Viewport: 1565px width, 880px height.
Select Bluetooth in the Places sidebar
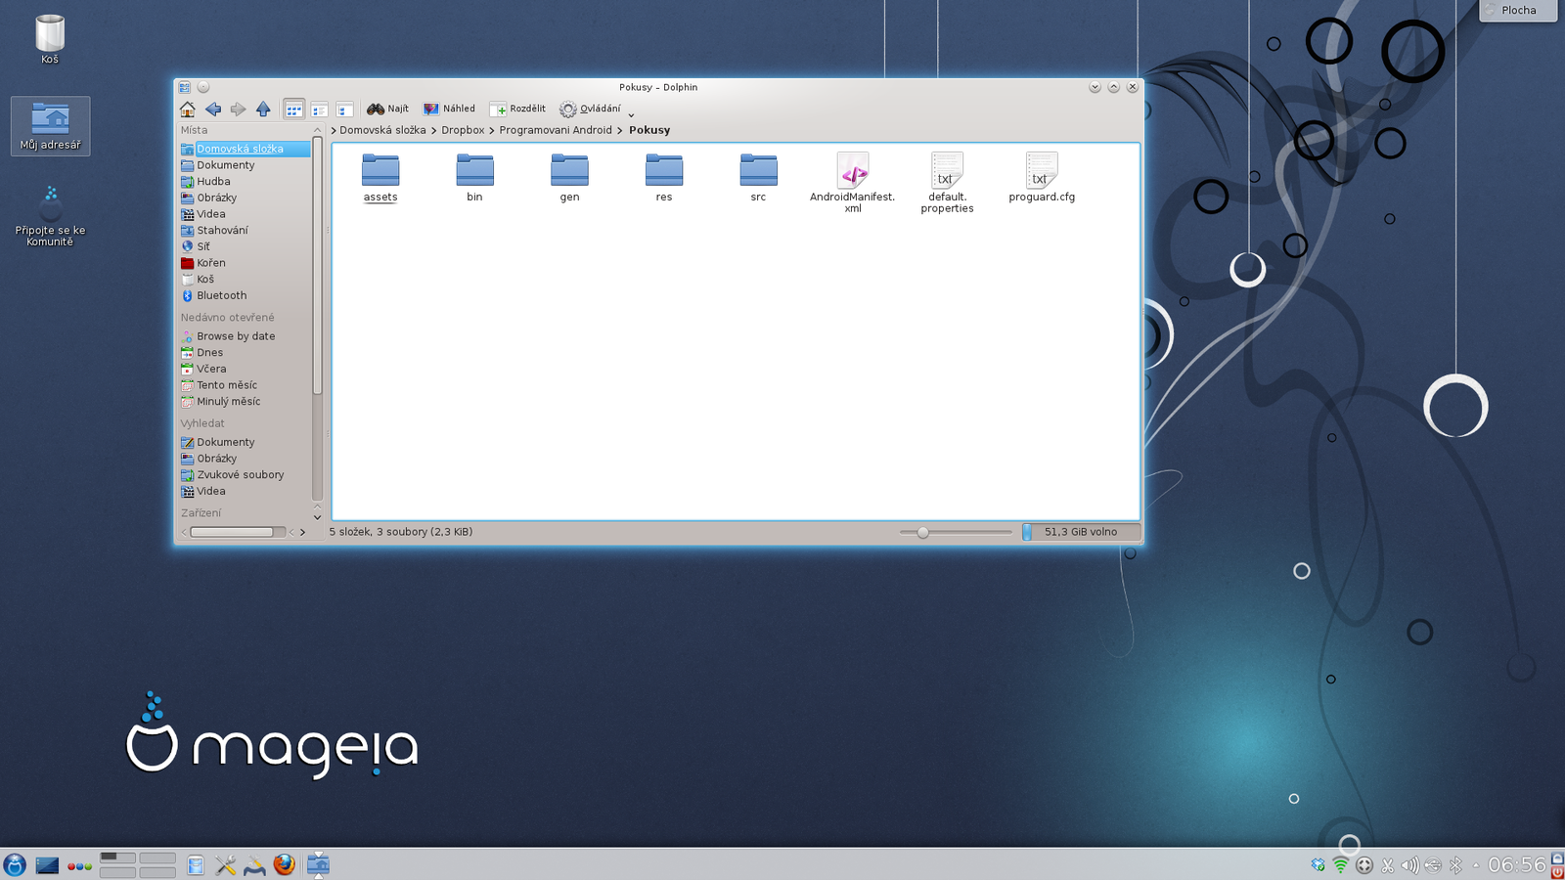point(221,295)
